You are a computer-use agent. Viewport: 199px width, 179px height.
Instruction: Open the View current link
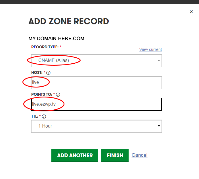pos(150,49)
